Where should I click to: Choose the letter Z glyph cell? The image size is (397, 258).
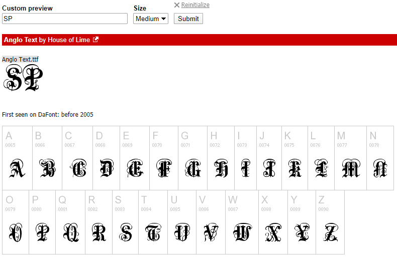tap(330, 222)
